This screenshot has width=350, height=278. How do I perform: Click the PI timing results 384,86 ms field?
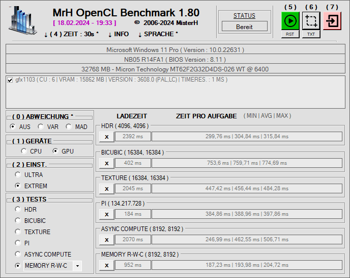247,214
